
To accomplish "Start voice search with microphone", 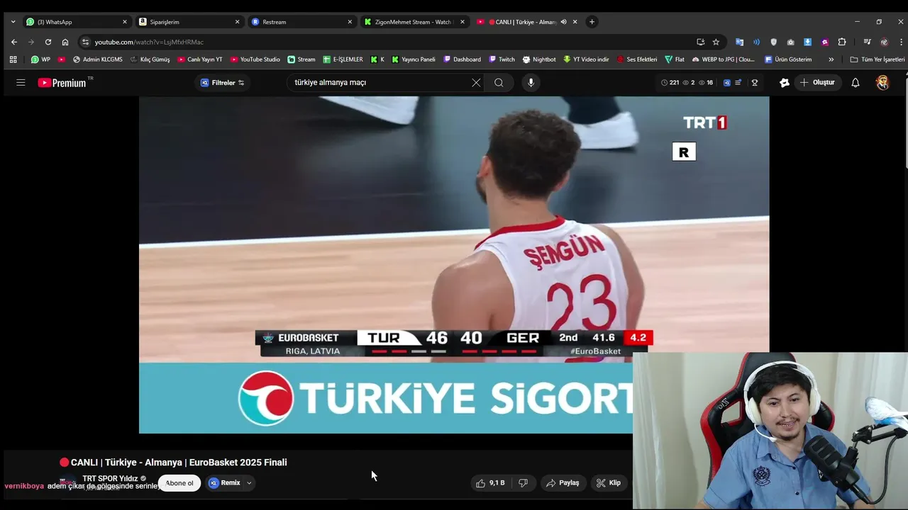I will 531,83.
